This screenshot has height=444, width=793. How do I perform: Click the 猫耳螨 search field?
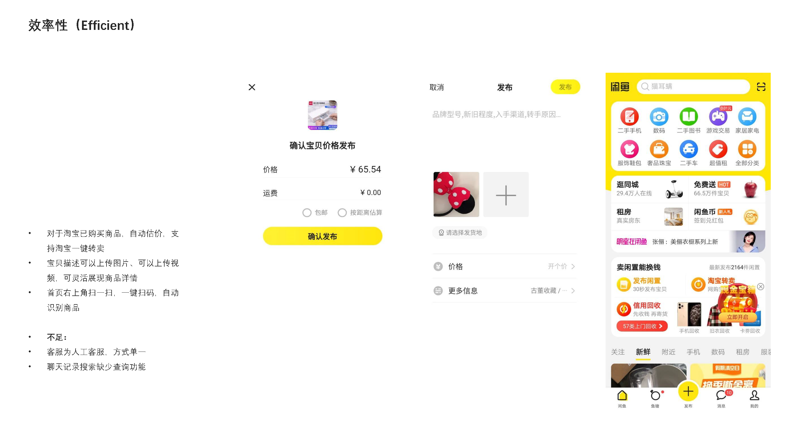click(693, 87)
